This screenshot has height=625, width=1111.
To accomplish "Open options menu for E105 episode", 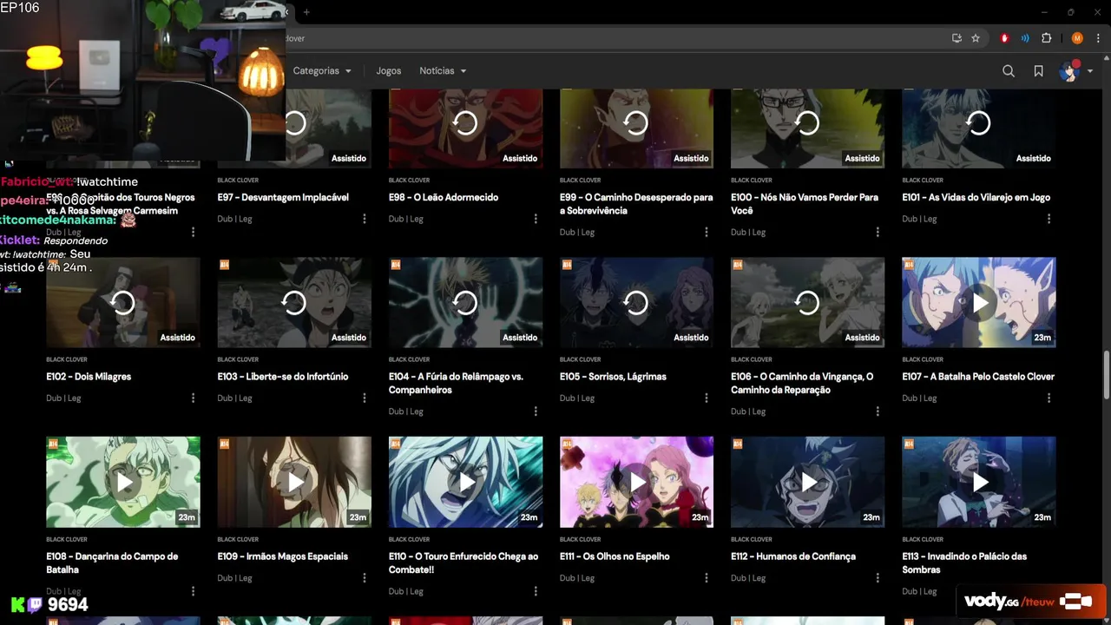I will click(707, 398).
